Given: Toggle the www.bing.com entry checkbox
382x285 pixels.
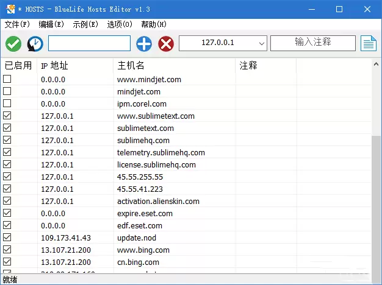Looking at the screenshot, I should click(x=7, y=250).
